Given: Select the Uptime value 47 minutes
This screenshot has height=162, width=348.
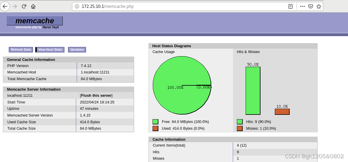Looking at the screenshot, I should pos(89,109).
